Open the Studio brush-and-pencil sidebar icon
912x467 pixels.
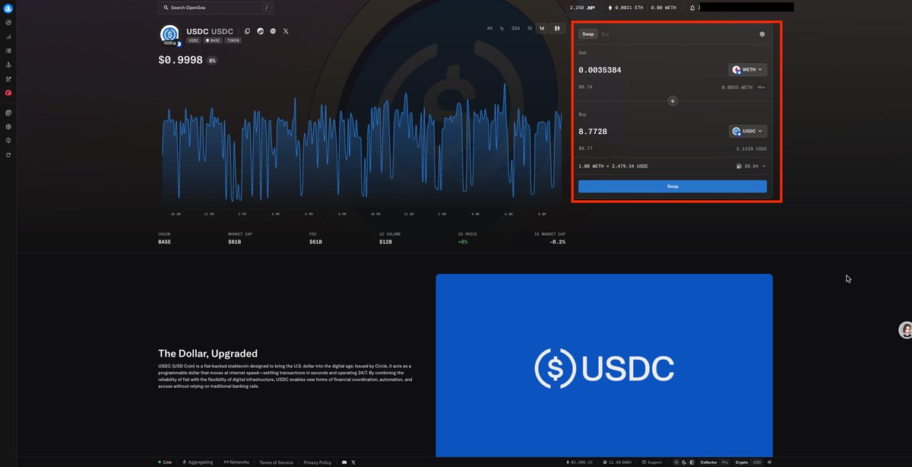8,79
